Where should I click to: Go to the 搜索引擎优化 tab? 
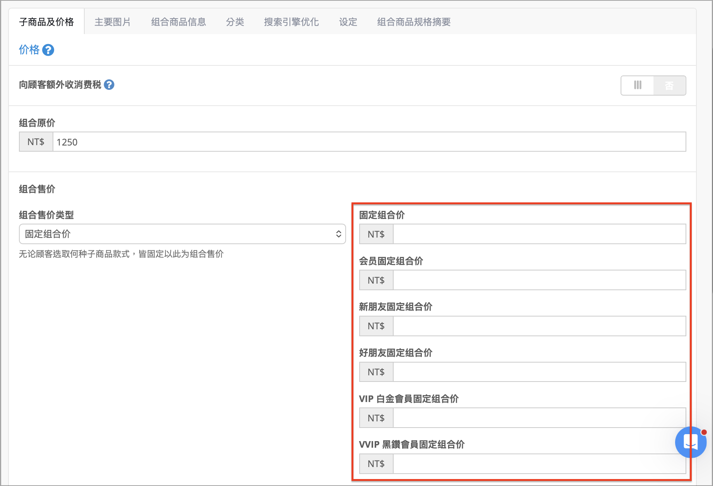pos(292,22)
